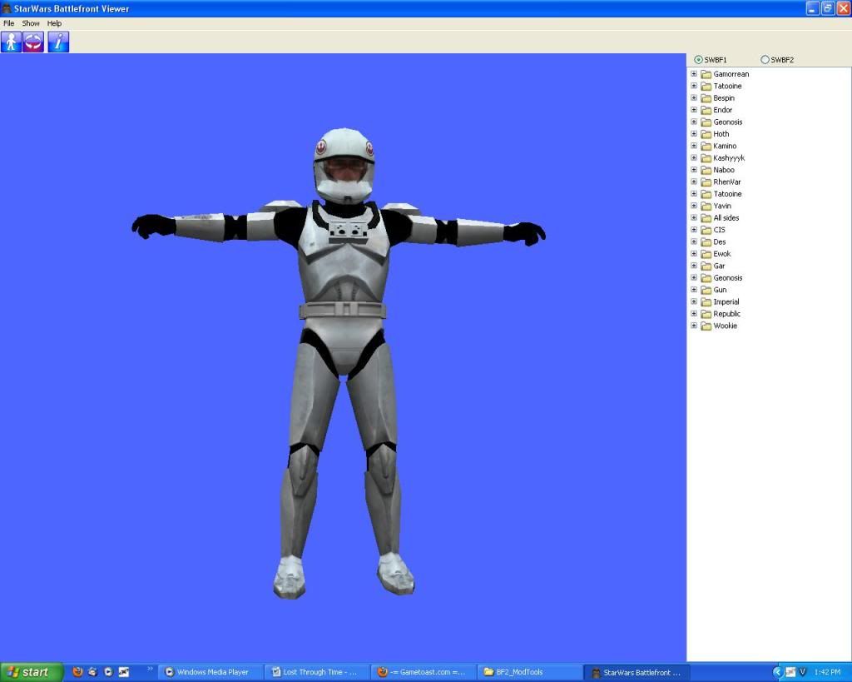Switch to the Gametoast.com Firefox taskbar button
This screenshot has height=682, width=852.
[x=424, y=672]
